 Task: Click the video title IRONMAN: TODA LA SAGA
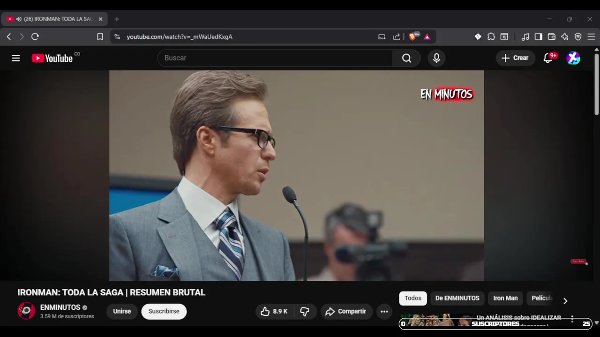[112, 293]
